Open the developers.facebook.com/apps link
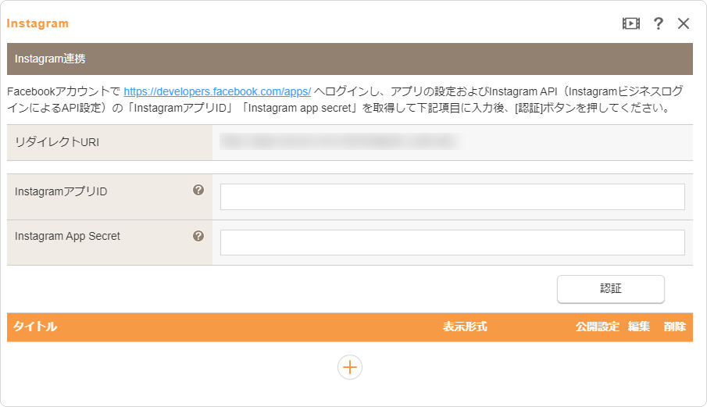 click(x=217, y=91)
